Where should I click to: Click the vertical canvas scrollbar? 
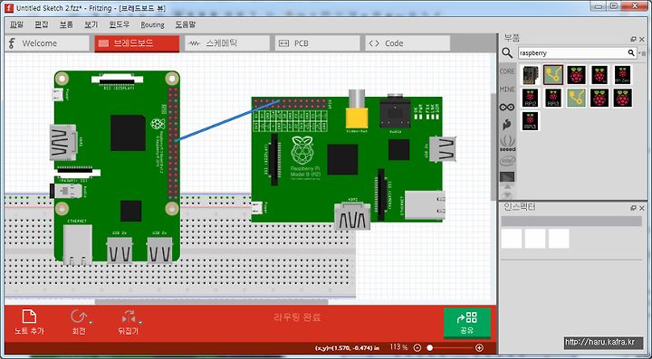click(494, 146)
